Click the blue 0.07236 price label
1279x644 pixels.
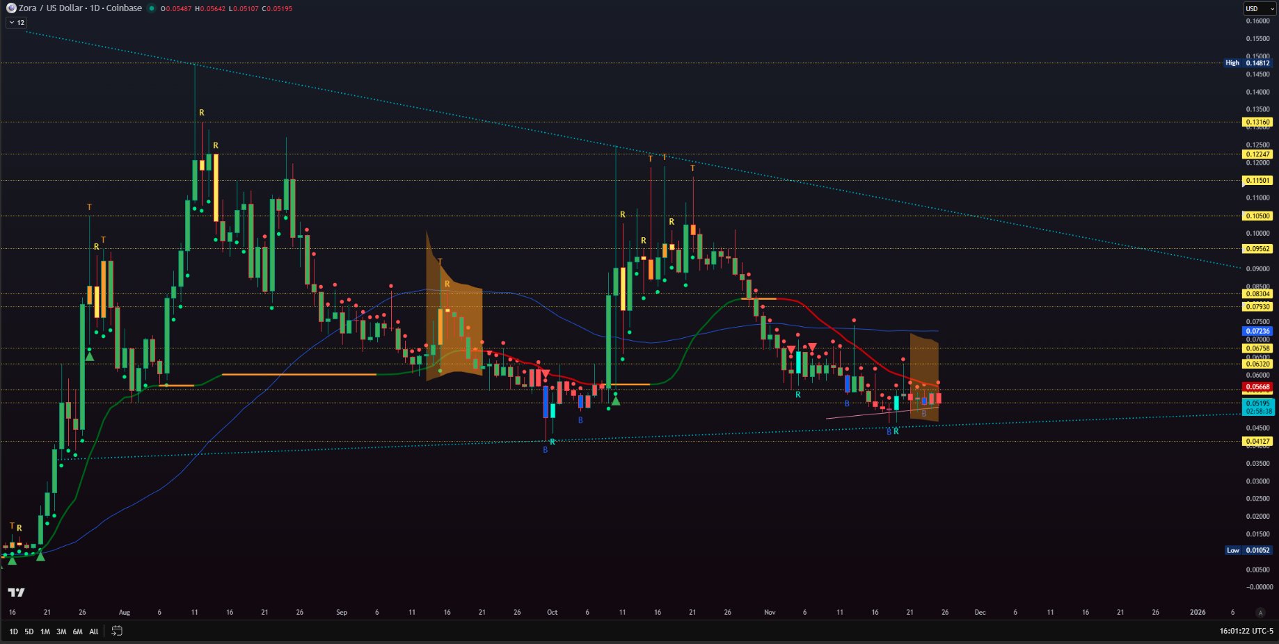(x=1257, y=331)
